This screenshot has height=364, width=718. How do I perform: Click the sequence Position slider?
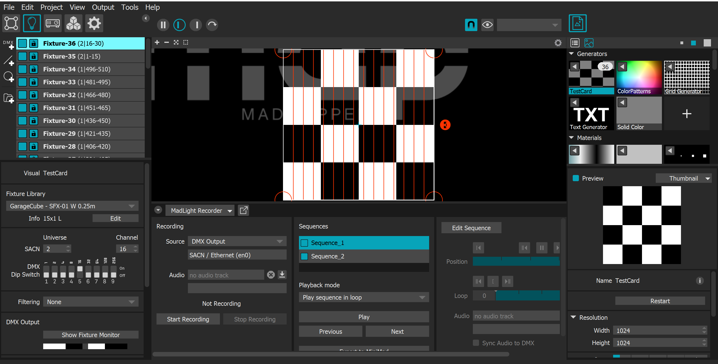tap(516, 261)
